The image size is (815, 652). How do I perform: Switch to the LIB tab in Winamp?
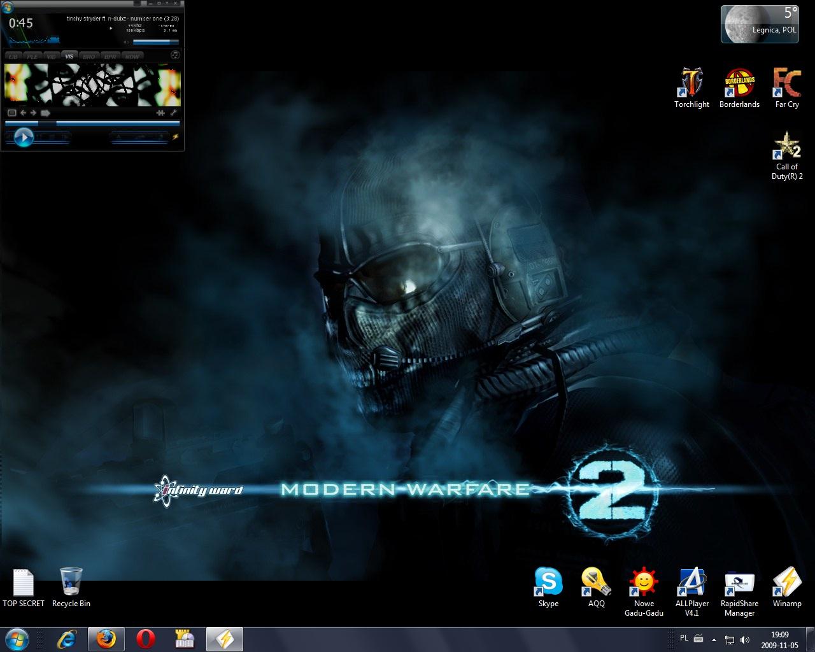[13, 57]
